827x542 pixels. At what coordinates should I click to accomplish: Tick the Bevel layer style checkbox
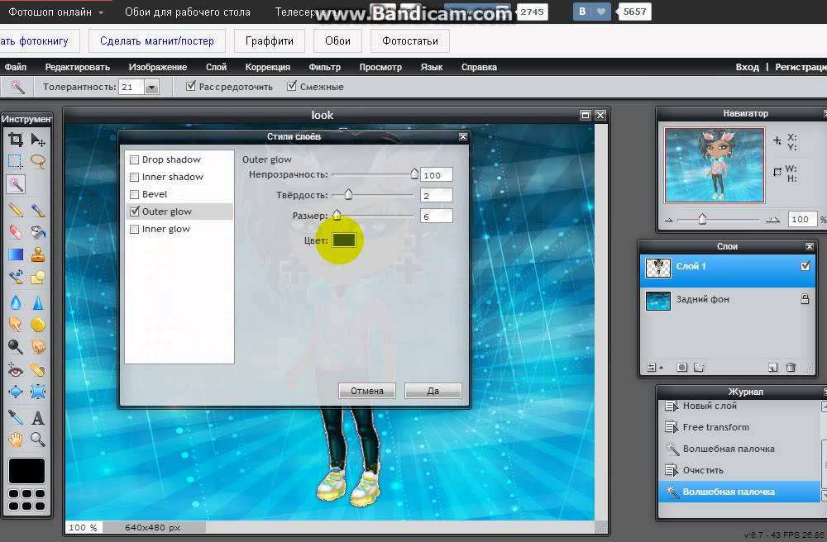[x=134, y=194]
